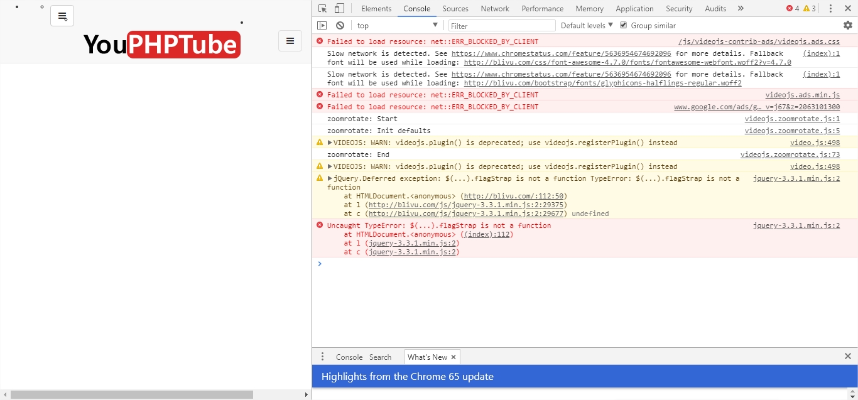Expand the second VIDEOJS WARN message
Screen dimensions: 858x400
pyautogui.click(x=330, y=166)
